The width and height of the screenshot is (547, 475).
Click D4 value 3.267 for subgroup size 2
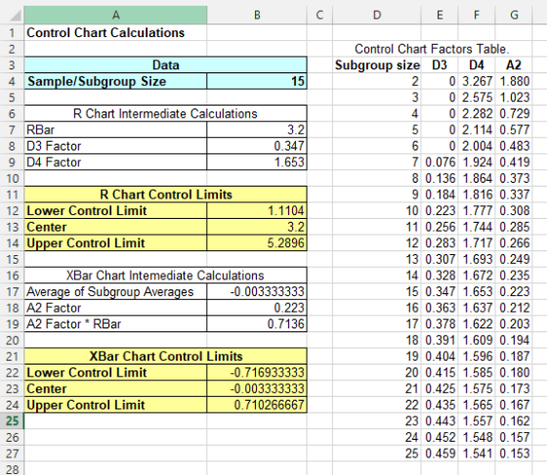(x=477, y=81)
